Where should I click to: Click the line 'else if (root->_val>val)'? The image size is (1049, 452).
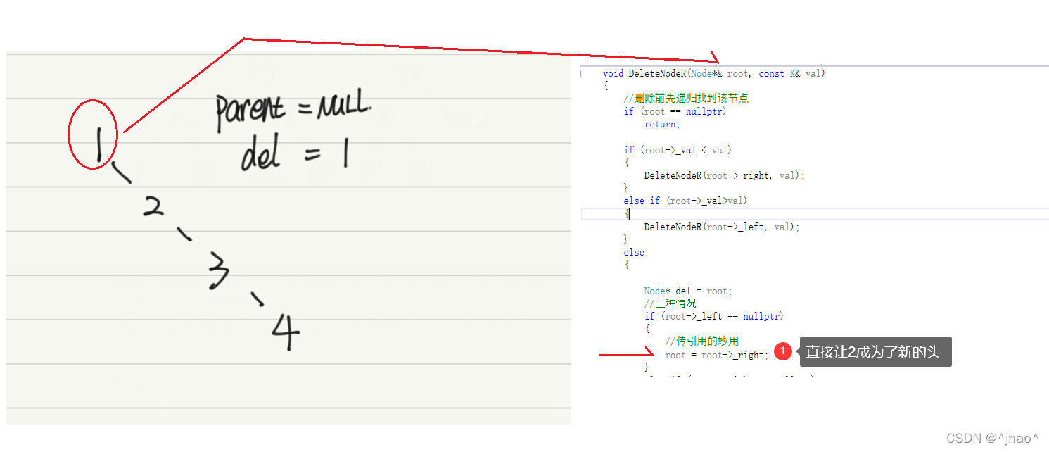tap(685, 201)
